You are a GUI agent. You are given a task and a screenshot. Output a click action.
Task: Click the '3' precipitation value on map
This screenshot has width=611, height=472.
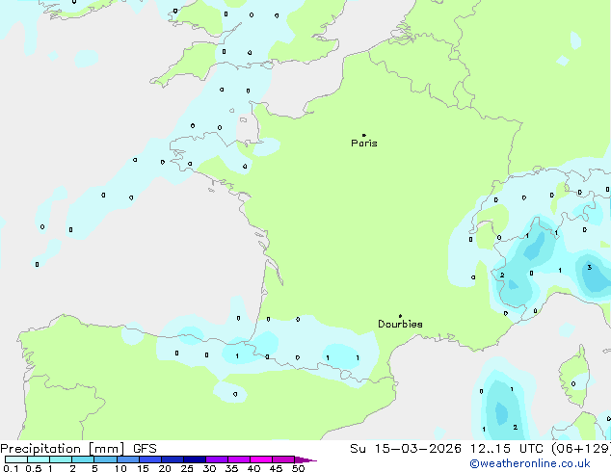point(590,268)
